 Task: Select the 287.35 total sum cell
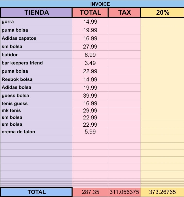90,192
